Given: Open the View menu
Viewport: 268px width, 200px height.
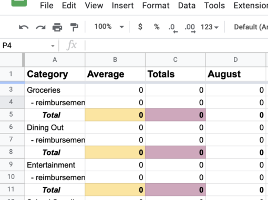Looking at the screenshot, I should [x=94, y=5].
